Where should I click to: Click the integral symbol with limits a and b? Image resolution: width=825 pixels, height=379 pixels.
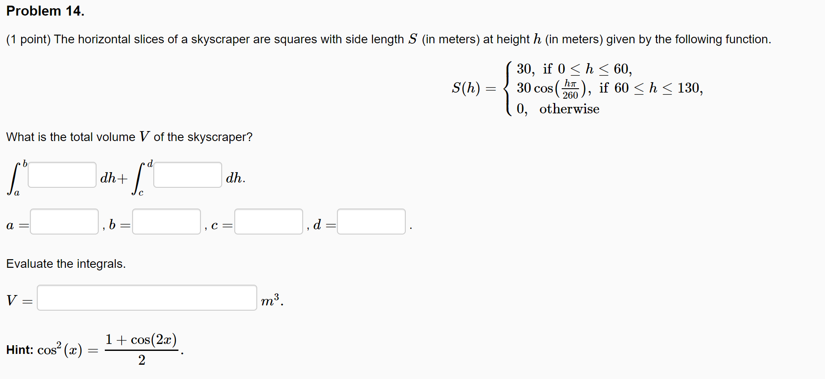point(15,177)
